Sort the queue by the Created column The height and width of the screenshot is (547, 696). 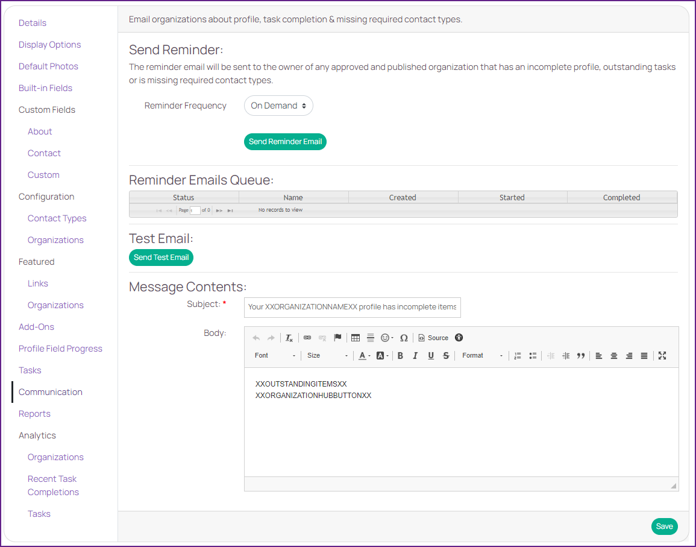pos(403,198)
